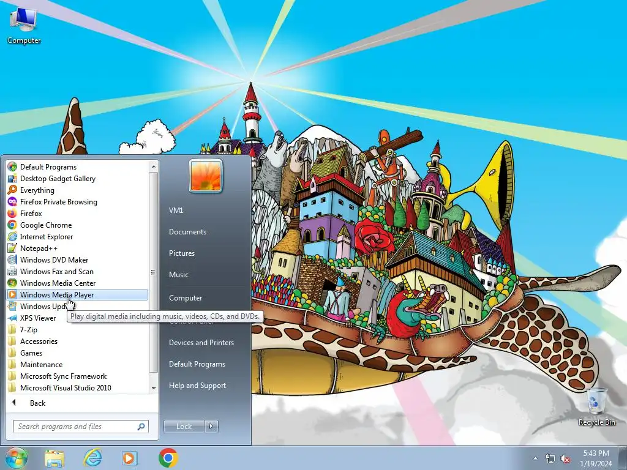Click the Computer desktop icon

coord(24,26)
